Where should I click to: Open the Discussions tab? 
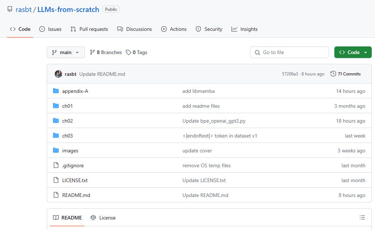[x=135, y=29]
